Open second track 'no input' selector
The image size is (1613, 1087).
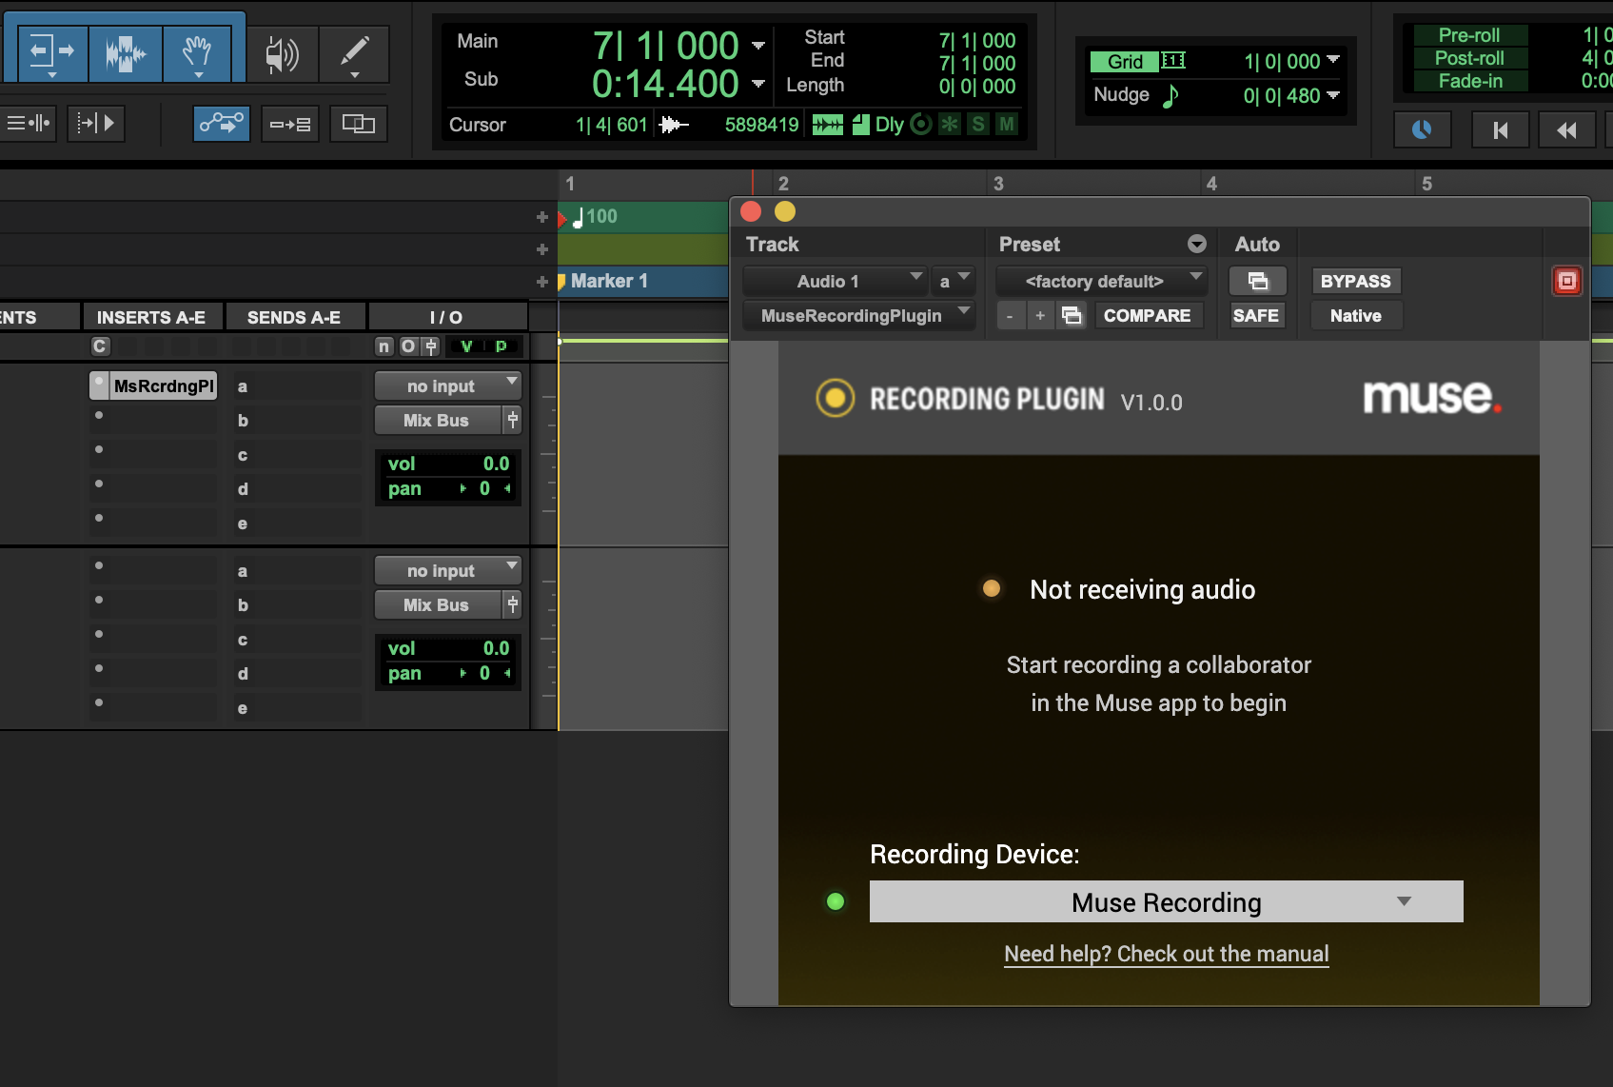[447, 570]
